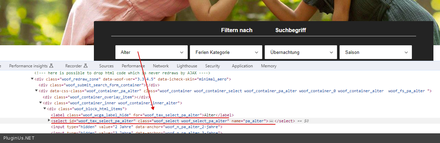
Task: Open the Alter dropdown filter
Action: point(151,52)
